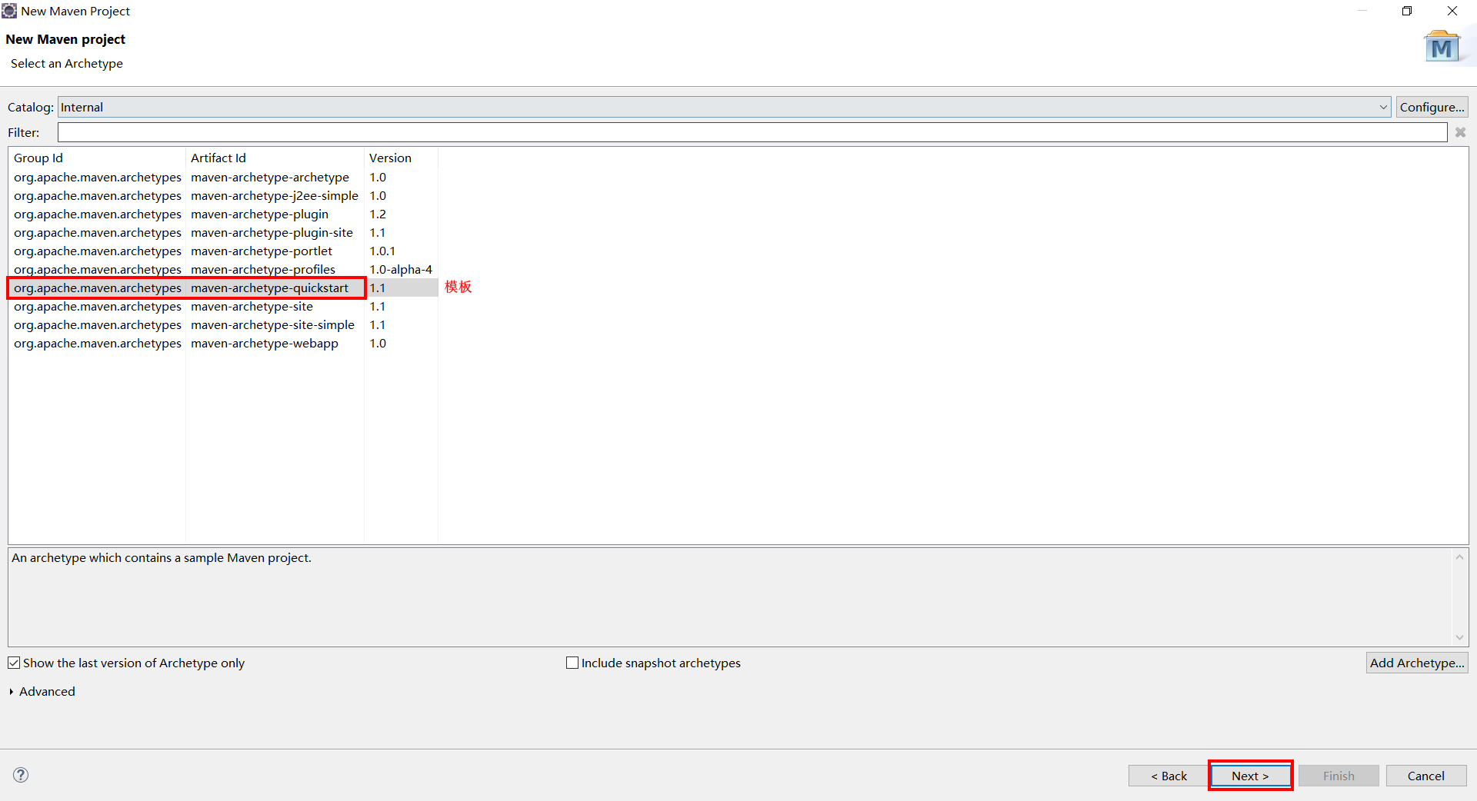
Task: Restore the New Maven Project window
Action: click(x=1407, y=11)
